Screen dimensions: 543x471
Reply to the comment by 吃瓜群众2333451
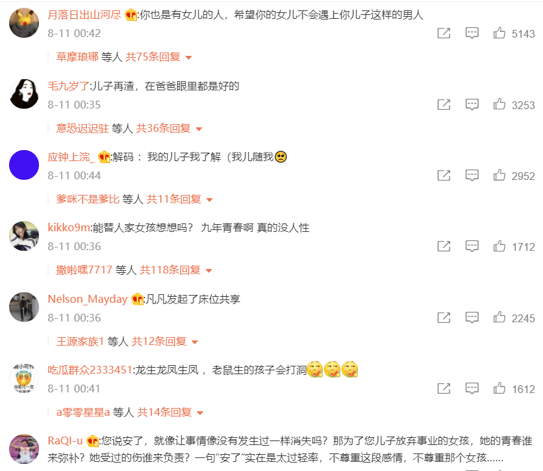pos(472,388)
